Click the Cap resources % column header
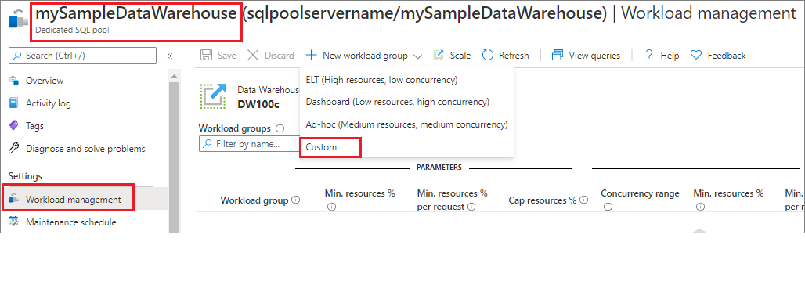The width and height of the screenshot is (805, 285). click(543, 200)
